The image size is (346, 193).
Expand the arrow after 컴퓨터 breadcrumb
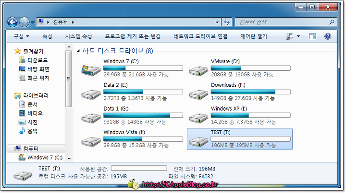73,22
